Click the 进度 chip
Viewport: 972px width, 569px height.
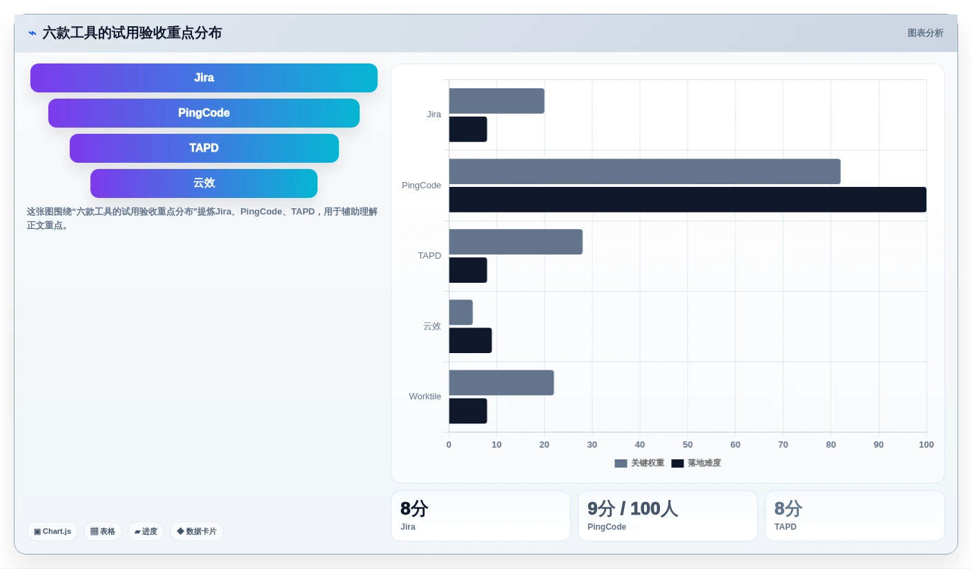146,532
